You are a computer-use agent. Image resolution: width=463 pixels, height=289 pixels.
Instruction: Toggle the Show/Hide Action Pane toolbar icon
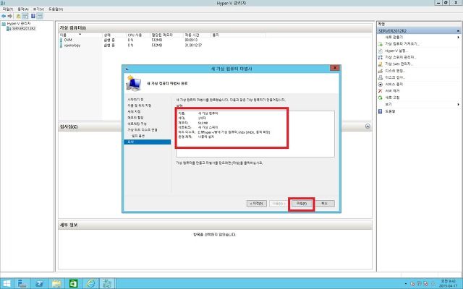[40, 16]
